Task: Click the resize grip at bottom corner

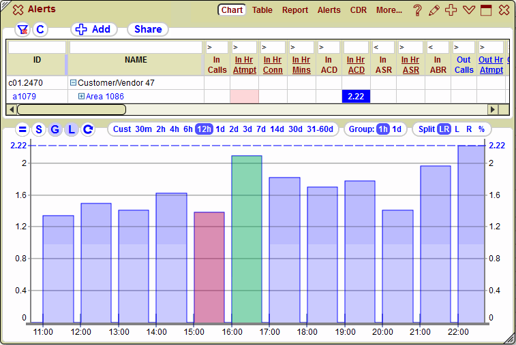Action: pyautogui.click(x=509, y=338)
